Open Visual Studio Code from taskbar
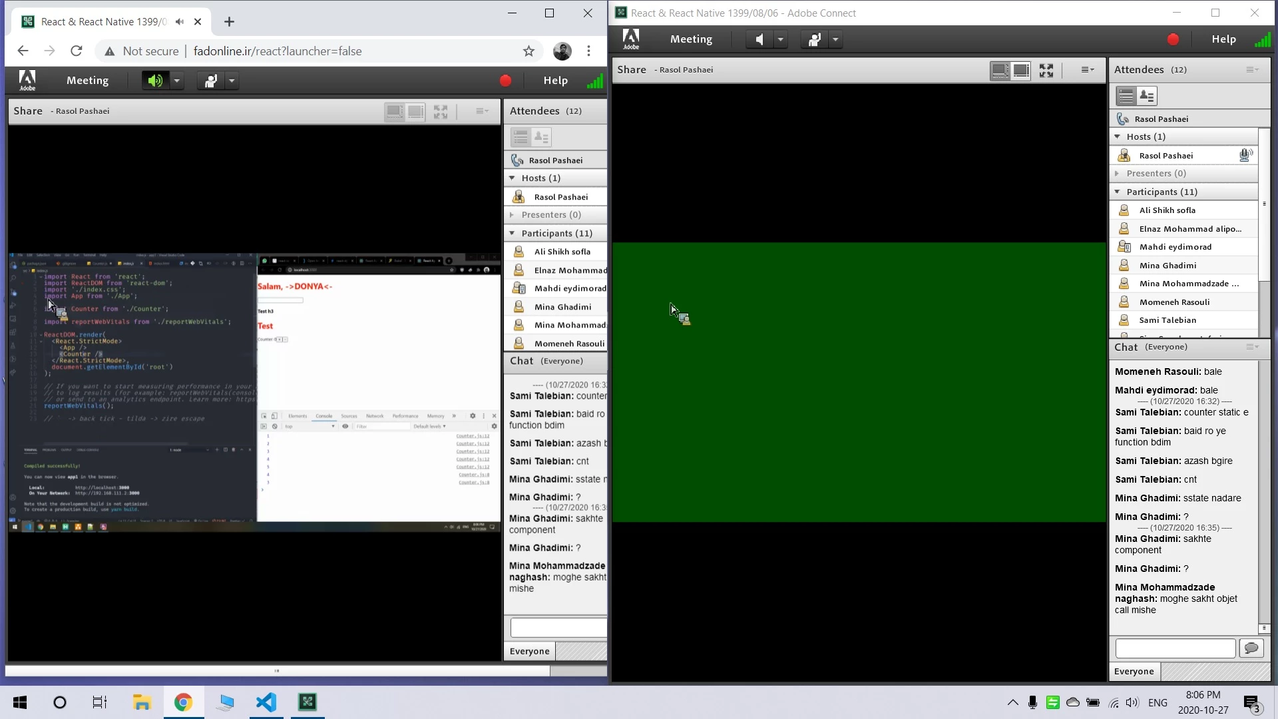 click(x=266, y=702)
